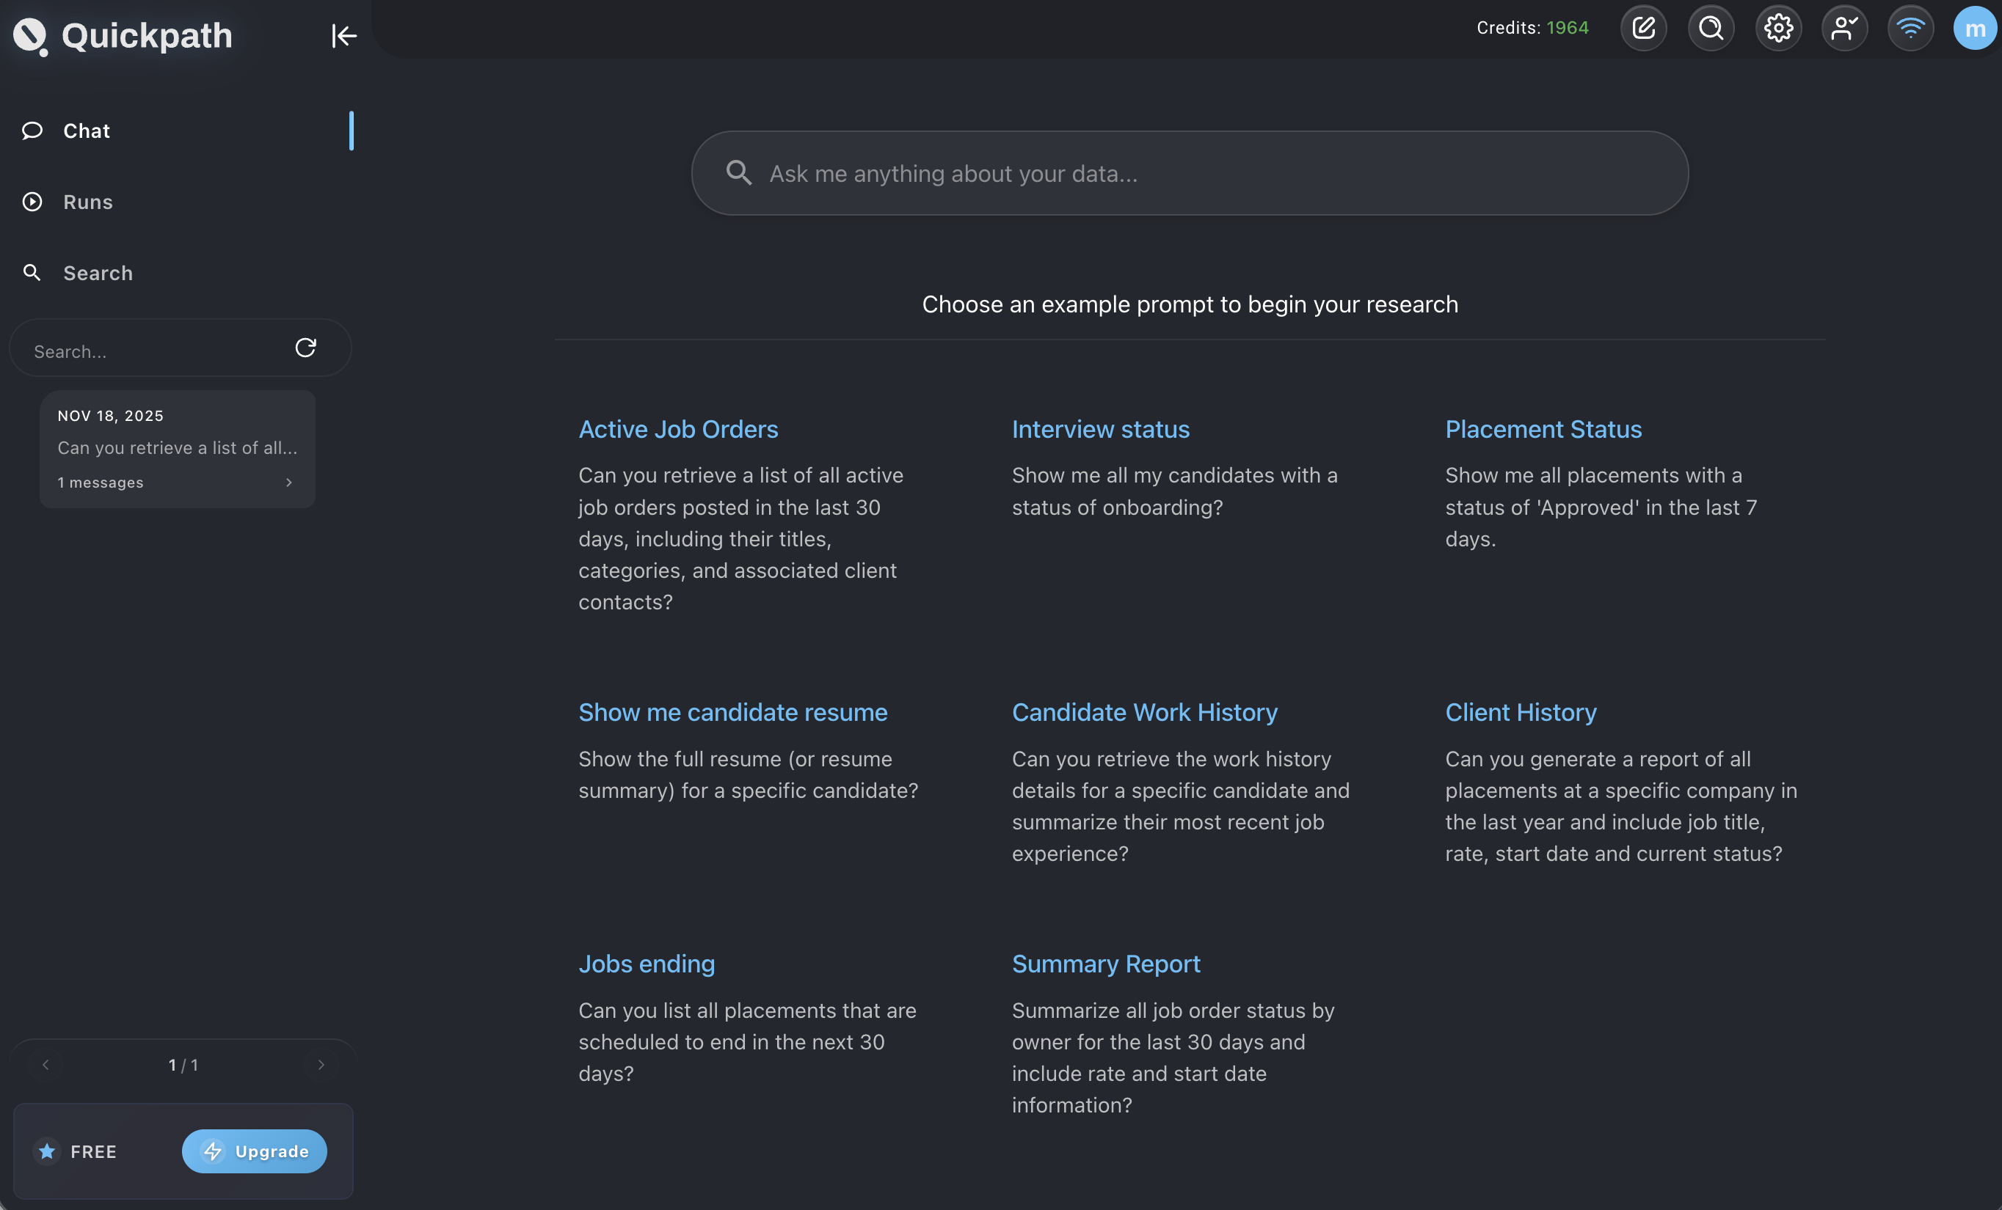This screenshot has width=2002, height=1210.
Task: Go to next history page arrow
Action: click(321, 1065)
